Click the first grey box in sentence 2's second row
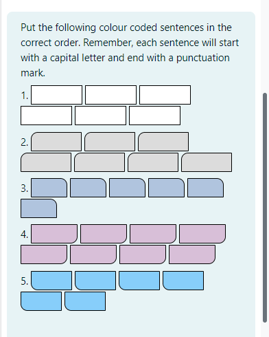 [46, 162]
